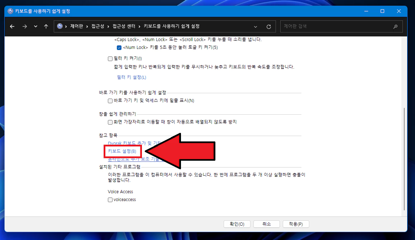Click the vertical scrollbar thumb
Viewport: 415px width, 240px height.
(x=404, y=159)
